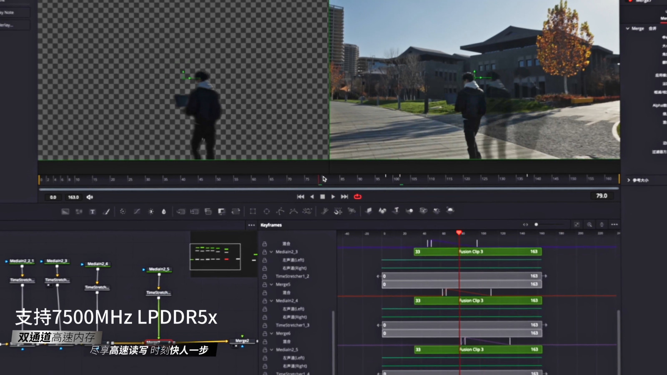Lock the MediaIn2_3 row in Keyframes
The image size is (667, 375).
click(x=265, y=252)
